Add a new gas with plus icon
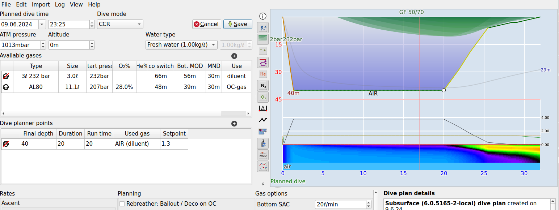The image size is (559, 210). pos(234,56)
